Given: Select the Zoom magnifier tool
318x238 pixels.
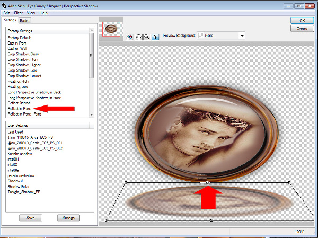Looking at the screenshot, I should tap(147, 37).
